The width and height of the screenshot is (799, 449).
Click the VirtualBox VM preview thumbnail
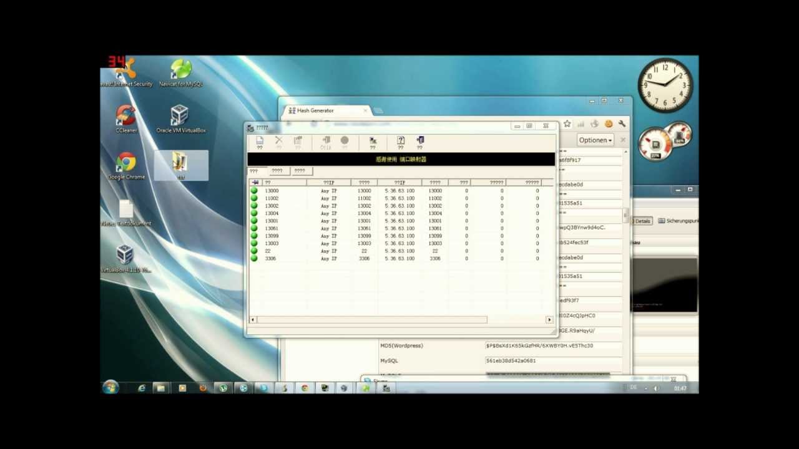coord(664,284)
